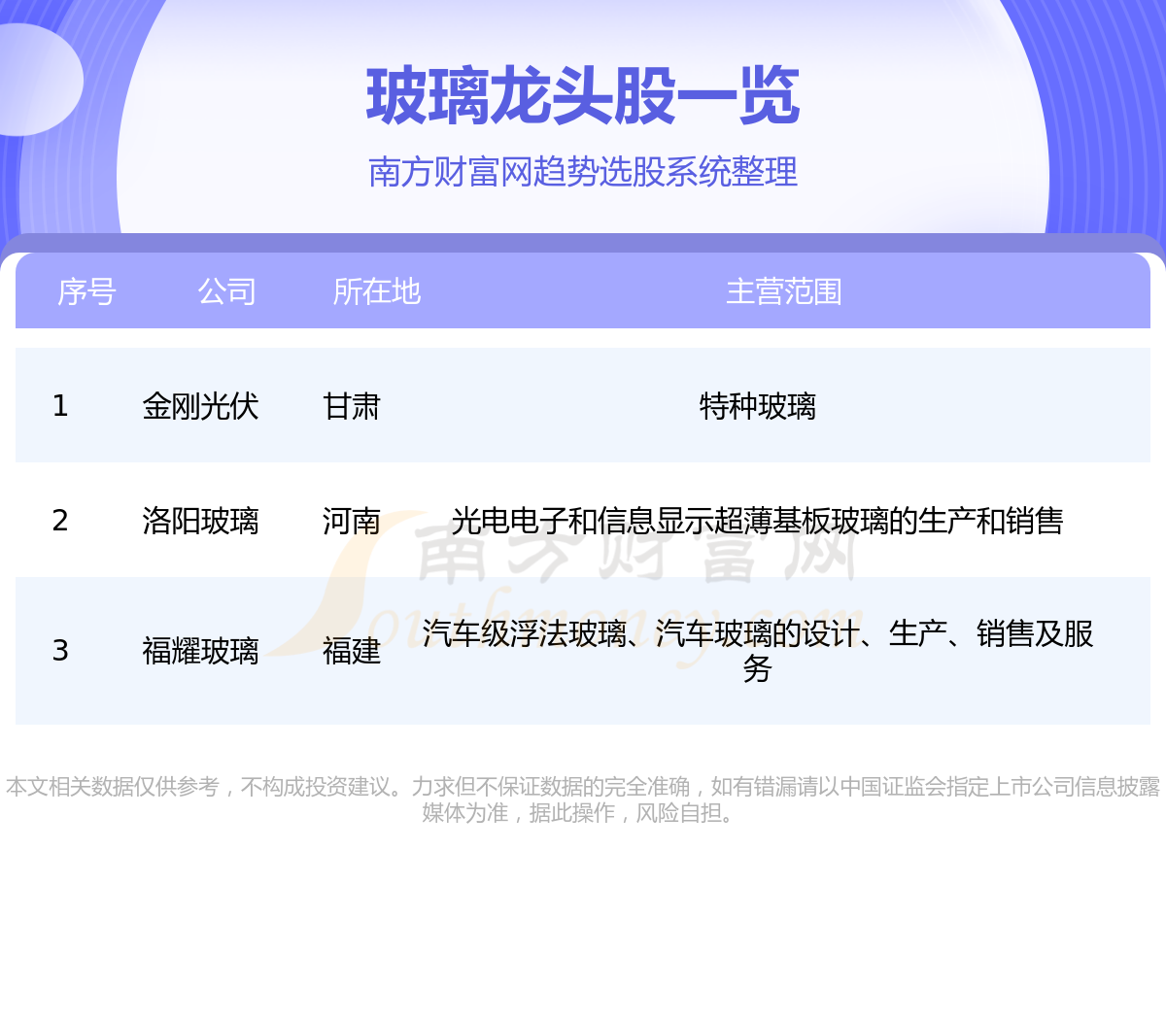The width and height of the screenshot is (1166, 1020).
Task: Select location cell 福建
Action: [x=352, y=651]
